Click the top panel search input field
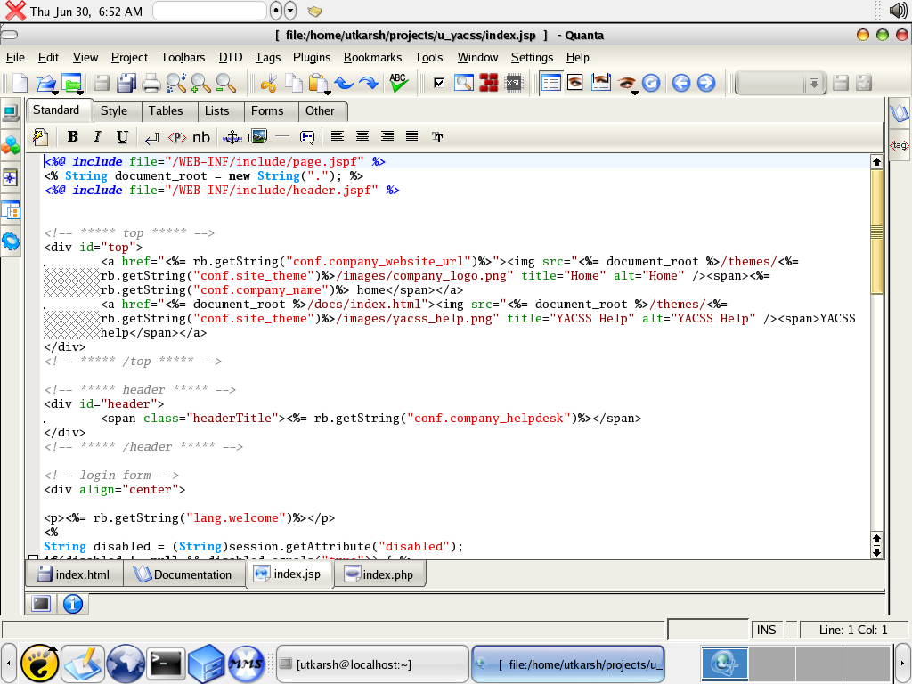Viewport: 912px width, 684px height. coord(209,11)
